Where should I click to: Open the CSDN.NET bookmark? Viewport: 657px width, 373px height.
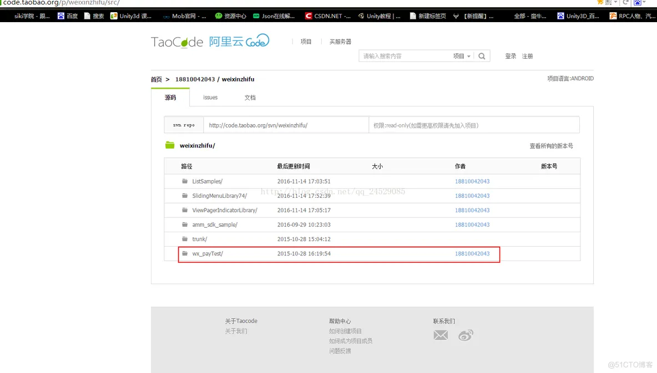click(x=327, y=16)
